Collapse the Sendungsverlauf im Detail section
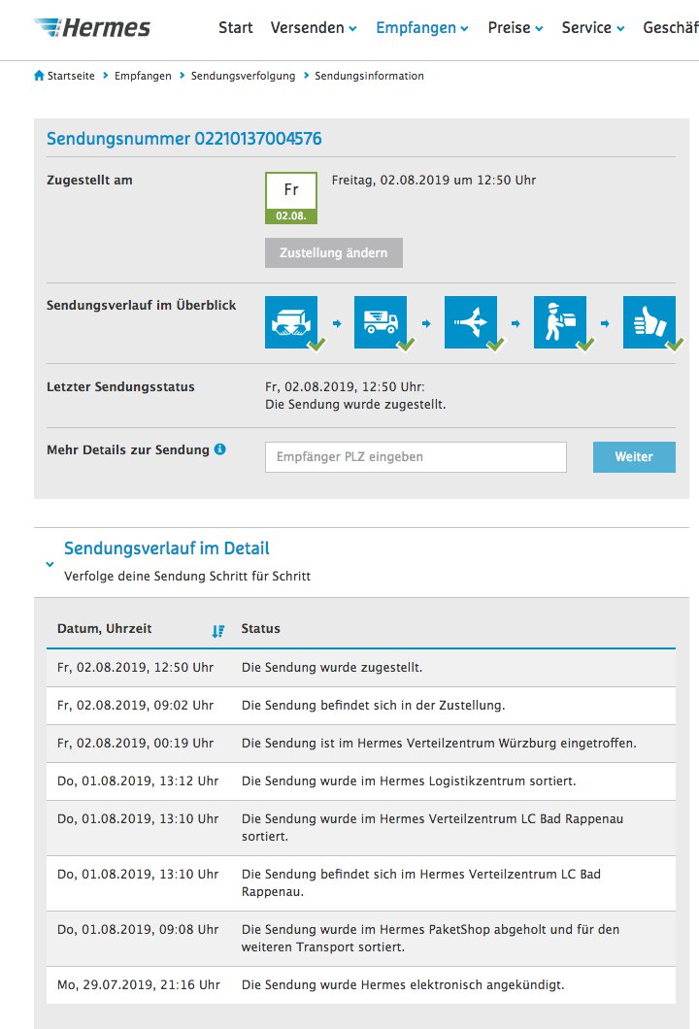The image size is (699, 1029). pos(50,563)
